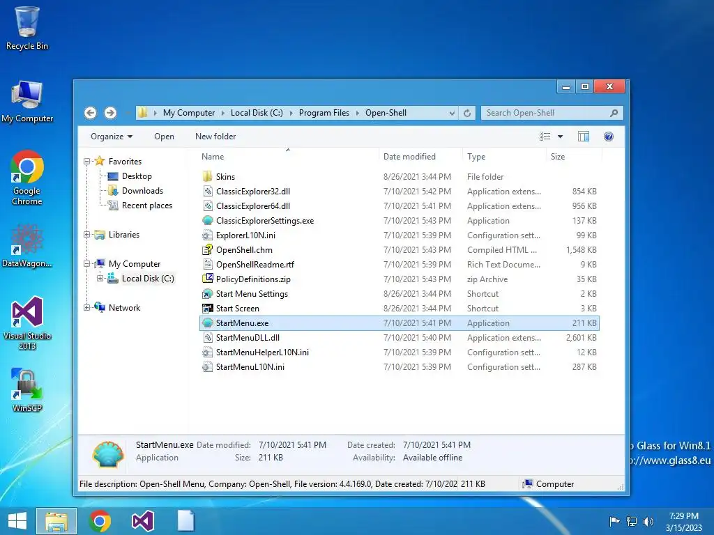Select the ExplorerL10N.ini file
This screenshot has width=714, height=535.
[245, 235]
